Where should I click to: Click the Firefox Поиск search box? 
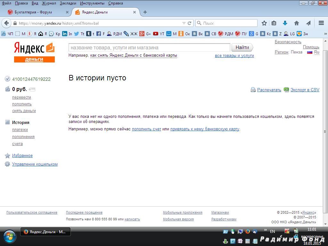226,23
